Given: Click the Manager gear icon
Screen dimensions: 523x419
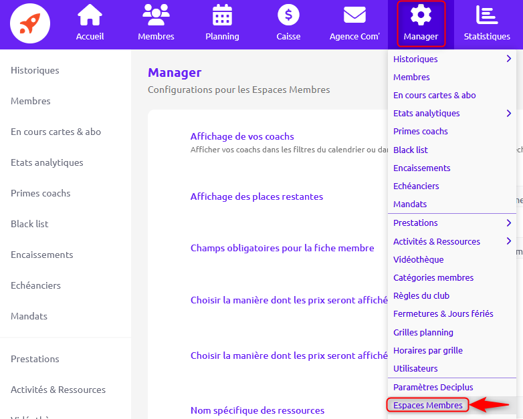Looking at the screenshot, I should [x=421, y=15].
